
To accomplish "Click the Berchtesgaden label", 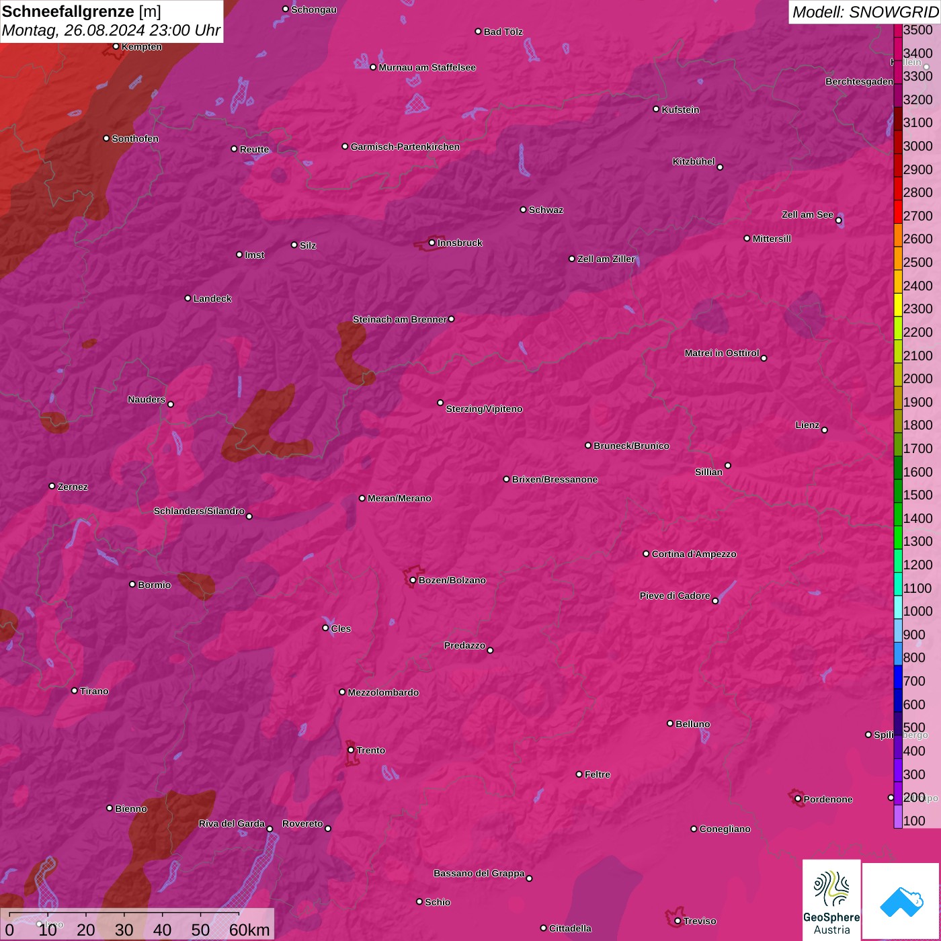I will click(859, 81).
